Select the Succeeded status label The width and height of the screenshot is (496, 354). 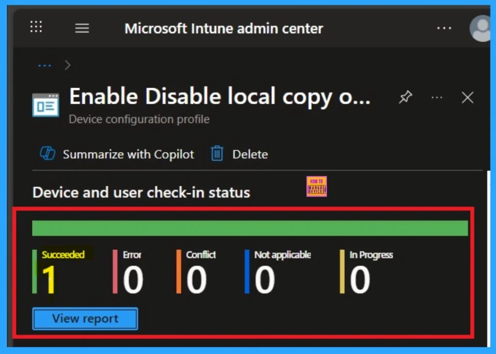pos(63,254)
